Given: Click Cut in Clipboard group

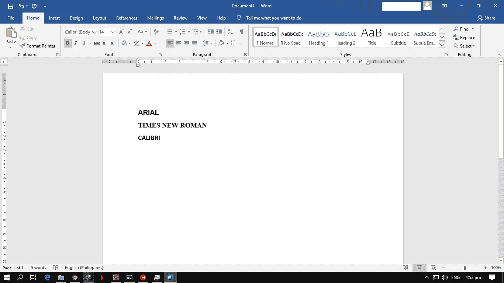Looking at the screenshot, I should 27,29.
